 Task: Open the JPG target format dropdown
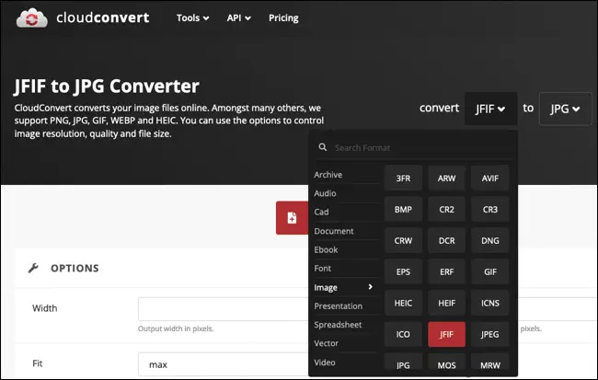click(565, 109)
